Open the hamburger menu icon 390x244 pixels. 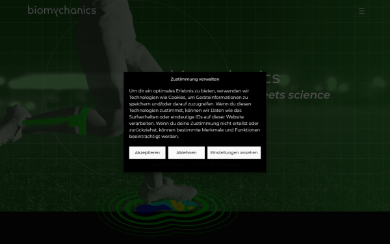[x=361, y=10]
